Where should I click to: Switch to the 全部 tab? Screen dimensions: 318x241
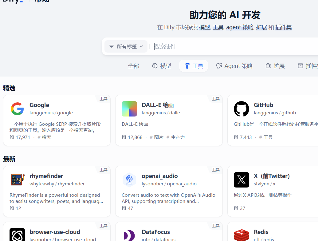(x=134, y=66)
